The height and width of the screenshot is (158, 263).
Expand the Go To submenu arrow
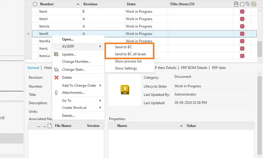(100, 101)
